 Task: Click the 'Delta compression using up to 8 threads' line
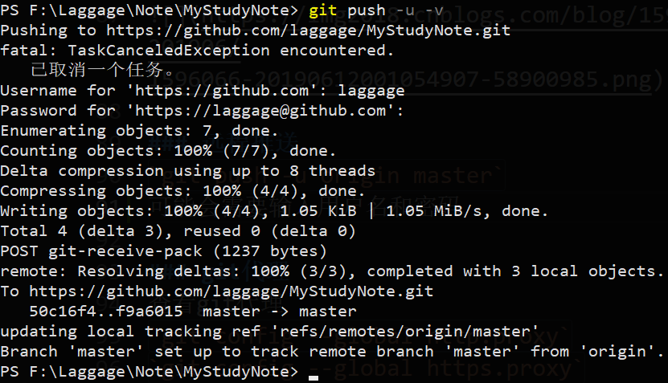coord(187,171)
